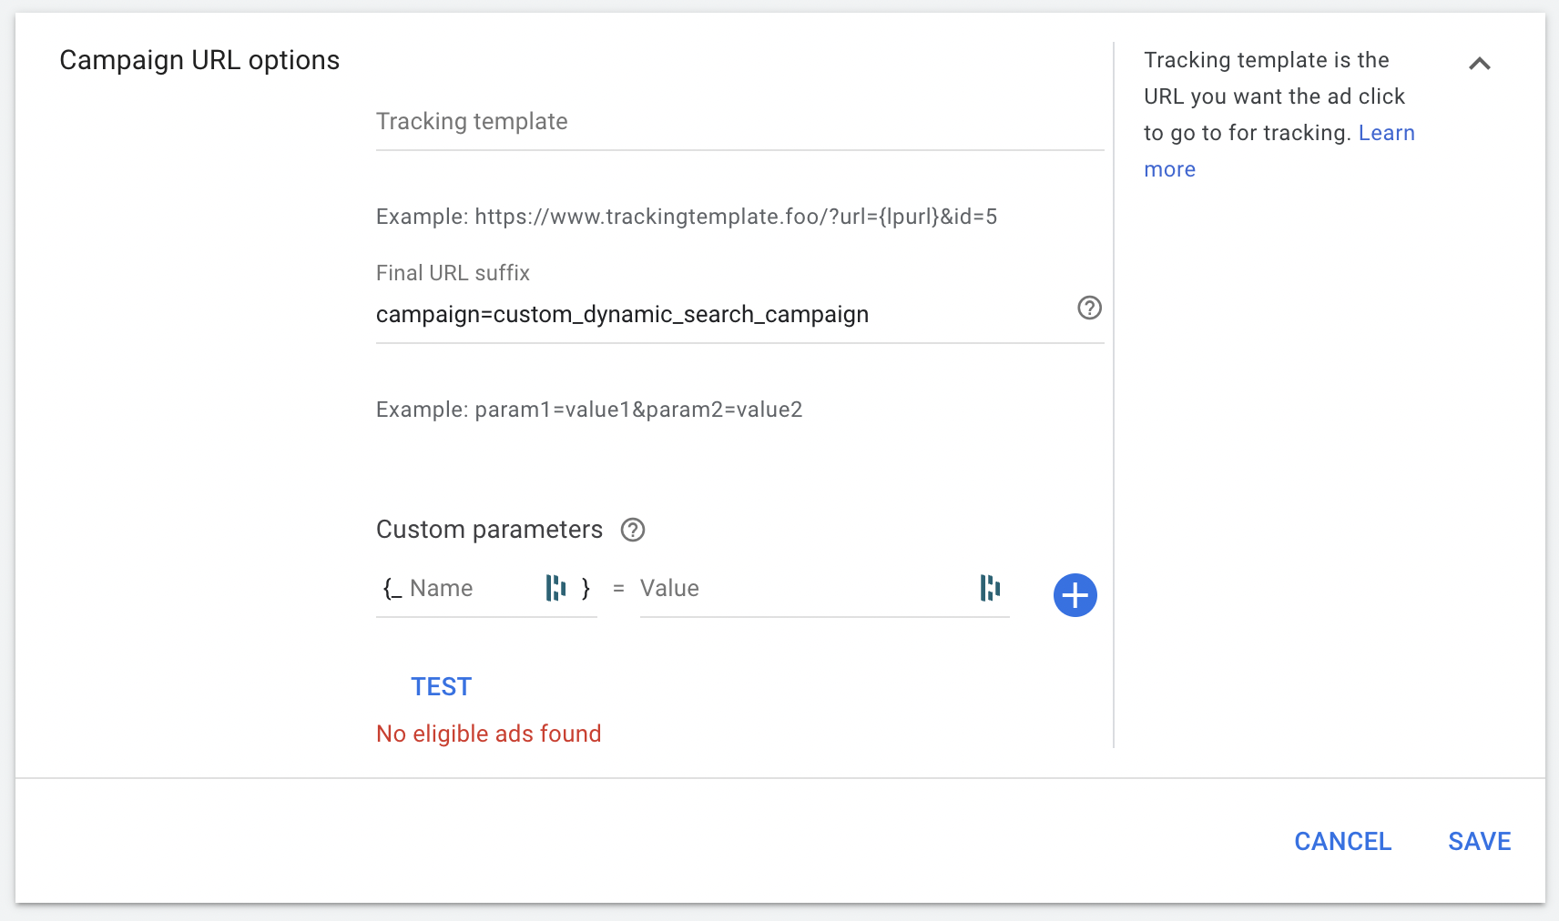Add a custom parameter with plus button
The width and height of the screenshot is (1559, 921).
pyautogui.click(x=1075, y=595)
